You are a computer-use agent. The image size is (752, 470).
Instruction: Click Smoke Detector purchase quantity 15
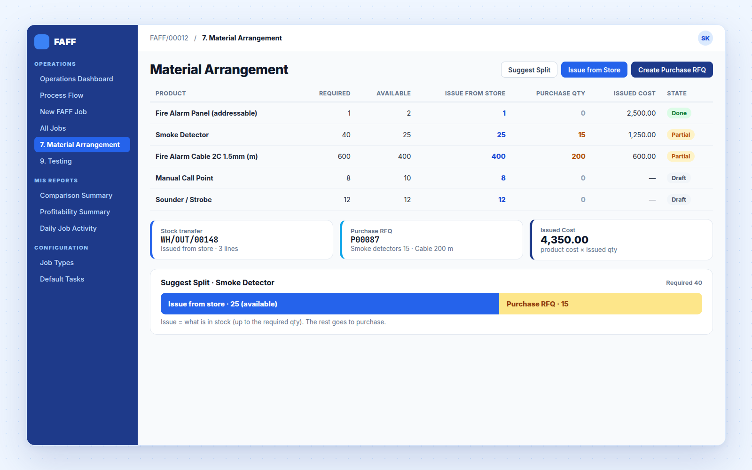[581, 135]
